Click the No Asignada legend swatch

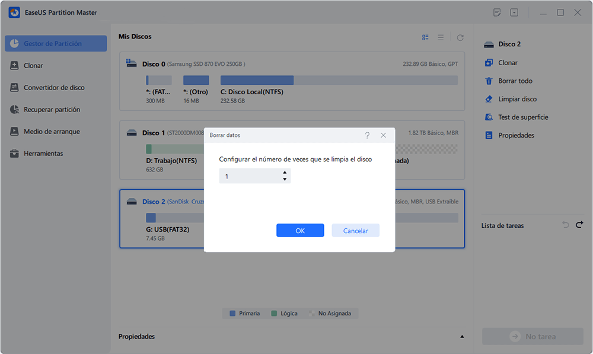[x=312, y=313]
